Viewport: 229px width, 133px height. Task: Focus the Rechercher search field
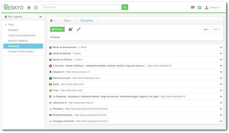pos(81,7)
